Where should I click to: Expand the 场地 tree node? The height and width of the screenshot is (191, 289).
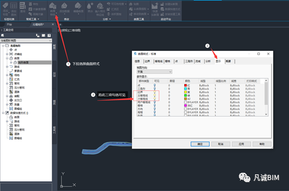click(x=7, y=75)
